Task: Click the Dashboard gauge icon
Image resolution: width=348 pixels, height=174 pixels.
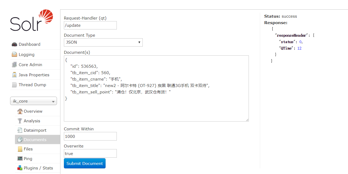Action: tap(14, 44)
